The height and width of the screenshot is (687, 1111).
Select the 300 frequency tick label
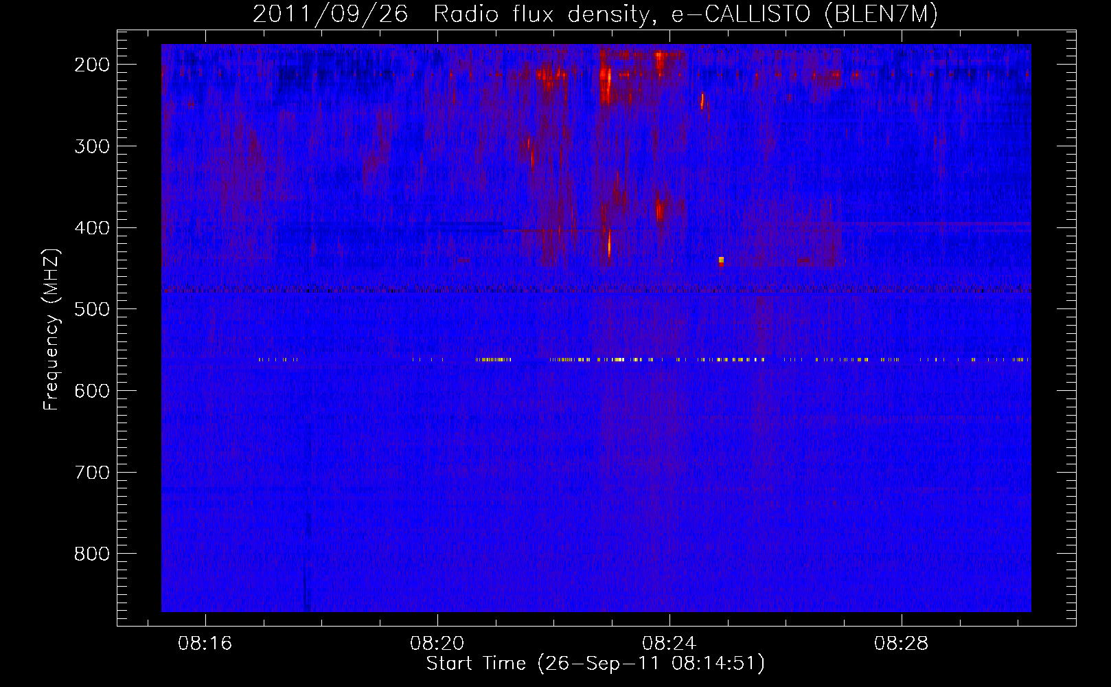(91, 146)
